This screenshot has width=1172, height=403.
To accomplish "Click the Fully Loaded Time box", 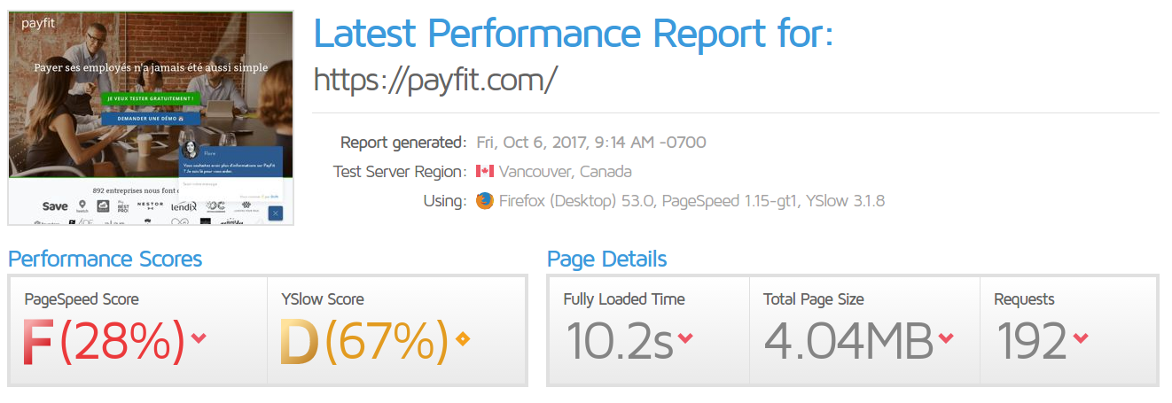I will (649, 330).
